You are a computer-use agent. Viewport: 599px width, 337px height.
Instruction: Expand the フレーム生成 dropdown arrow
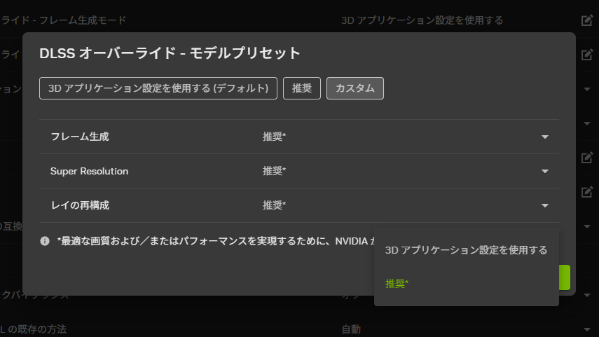pyautogui.click(x=545, y=137)
